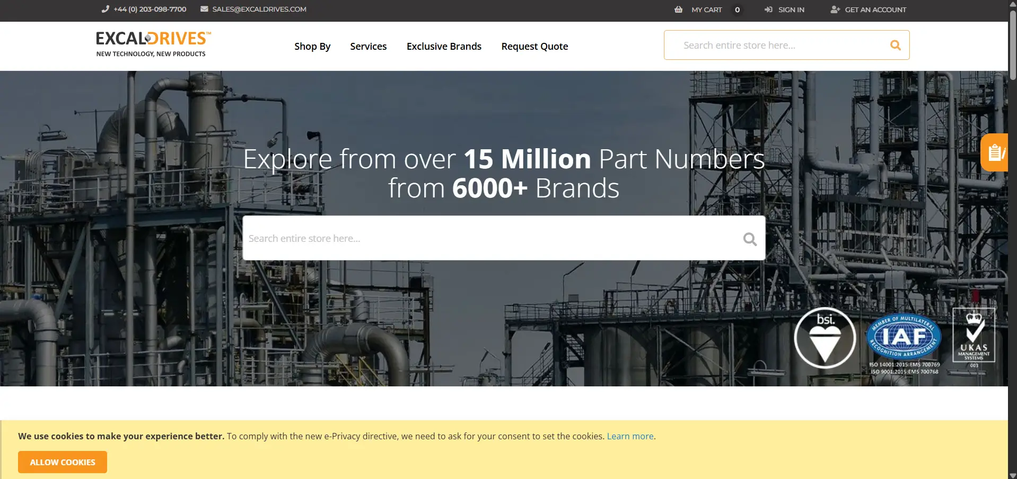Image resolution: width=1017 pixels, height=479 pixels.
Task: Open My Cart link
Action: [x=707, y=10]
